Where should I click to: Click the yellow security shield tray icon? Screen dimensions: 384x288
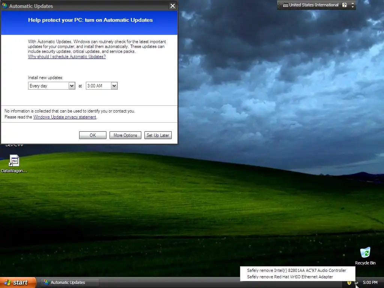click(x=349, y=283)
